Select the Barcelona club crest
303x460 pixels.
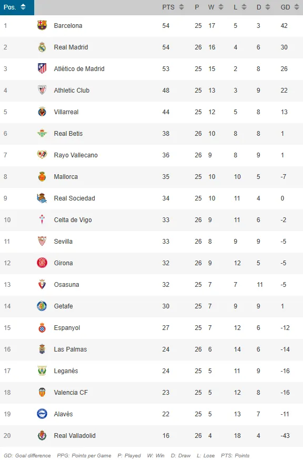click(x=43, y=25)
